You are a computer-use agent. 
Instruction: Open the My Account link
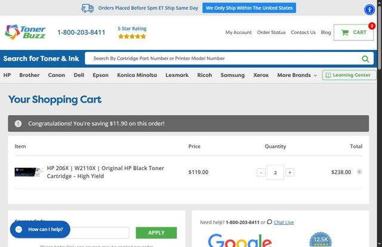(239, 32)
